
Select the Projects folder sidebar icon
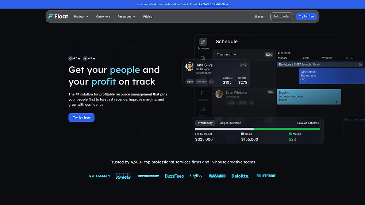click(x=203, y=93)
